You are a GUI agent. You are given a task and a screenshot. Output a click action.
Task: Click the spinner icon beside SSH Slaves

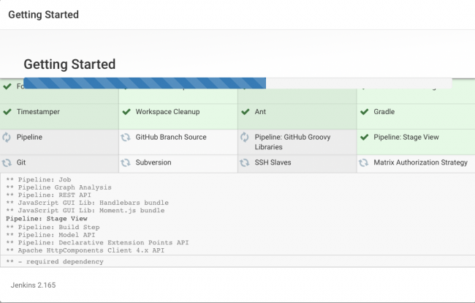245,162
